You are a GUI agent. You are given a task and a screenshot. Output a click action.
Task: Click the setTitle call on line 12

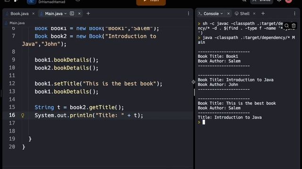[67, 84]
